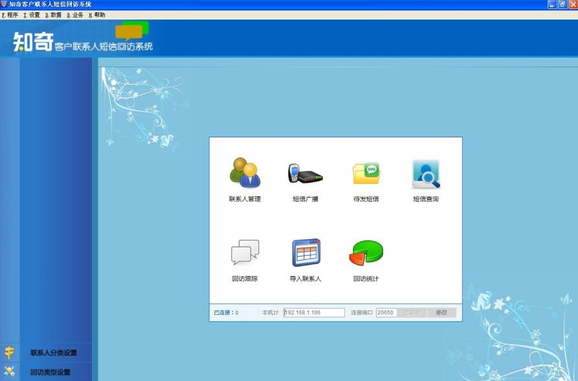
Task: Click the greyed 已启动 button
Action: [x=412, y=312]
